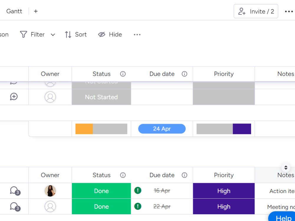This screenshot has width=295, height=221.
Task: Open the toolbar more options ellipsis
Action: (x=137, y=34)
